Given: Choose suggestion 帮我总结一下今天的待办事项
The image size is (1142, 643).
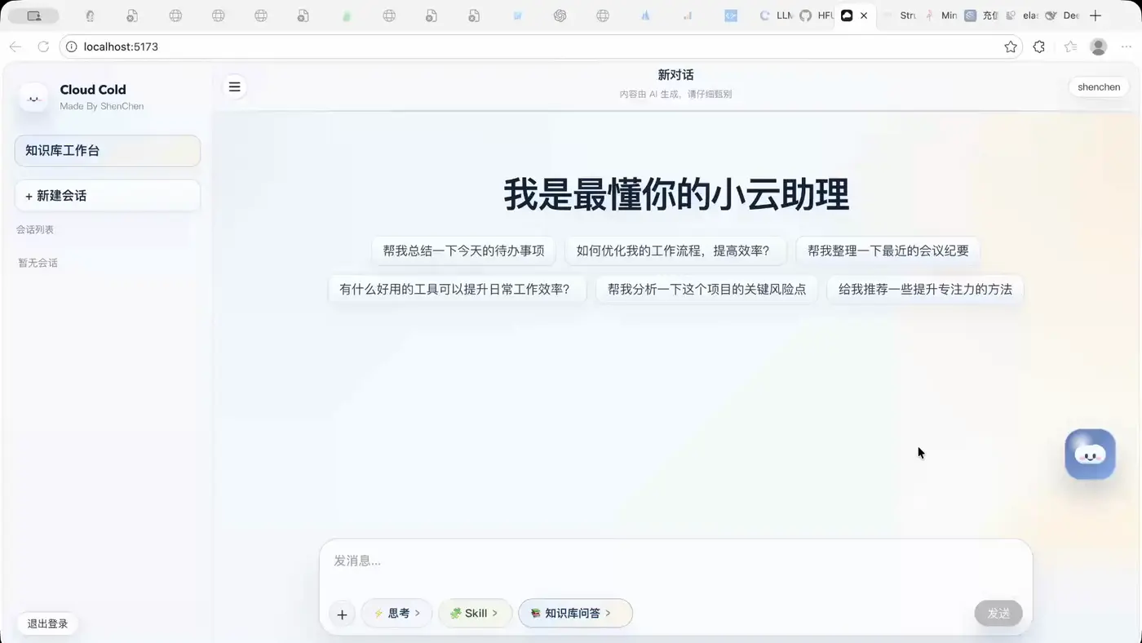Looking at the screenshot, I should (x=463, y=251).
